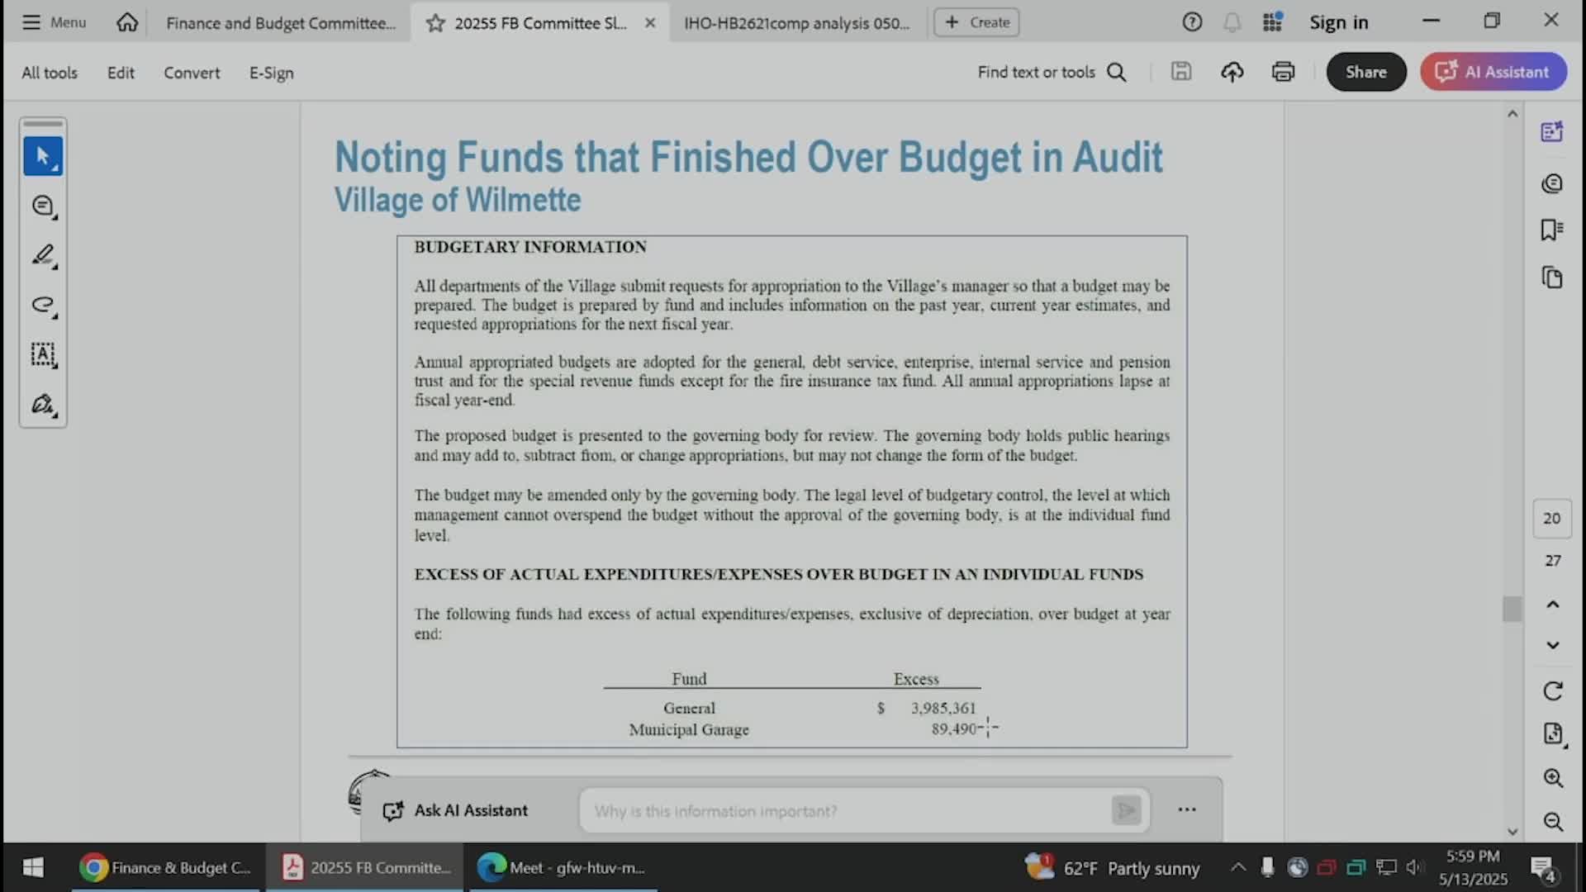Viewport: 1586px width, 892px height.
Task: Click the 'Municipal Garage' fund row
Action: tap(689, 729)
